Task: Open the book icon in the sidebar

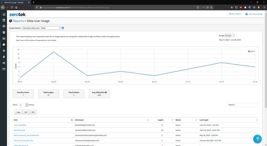Action: tap(4, 57)
